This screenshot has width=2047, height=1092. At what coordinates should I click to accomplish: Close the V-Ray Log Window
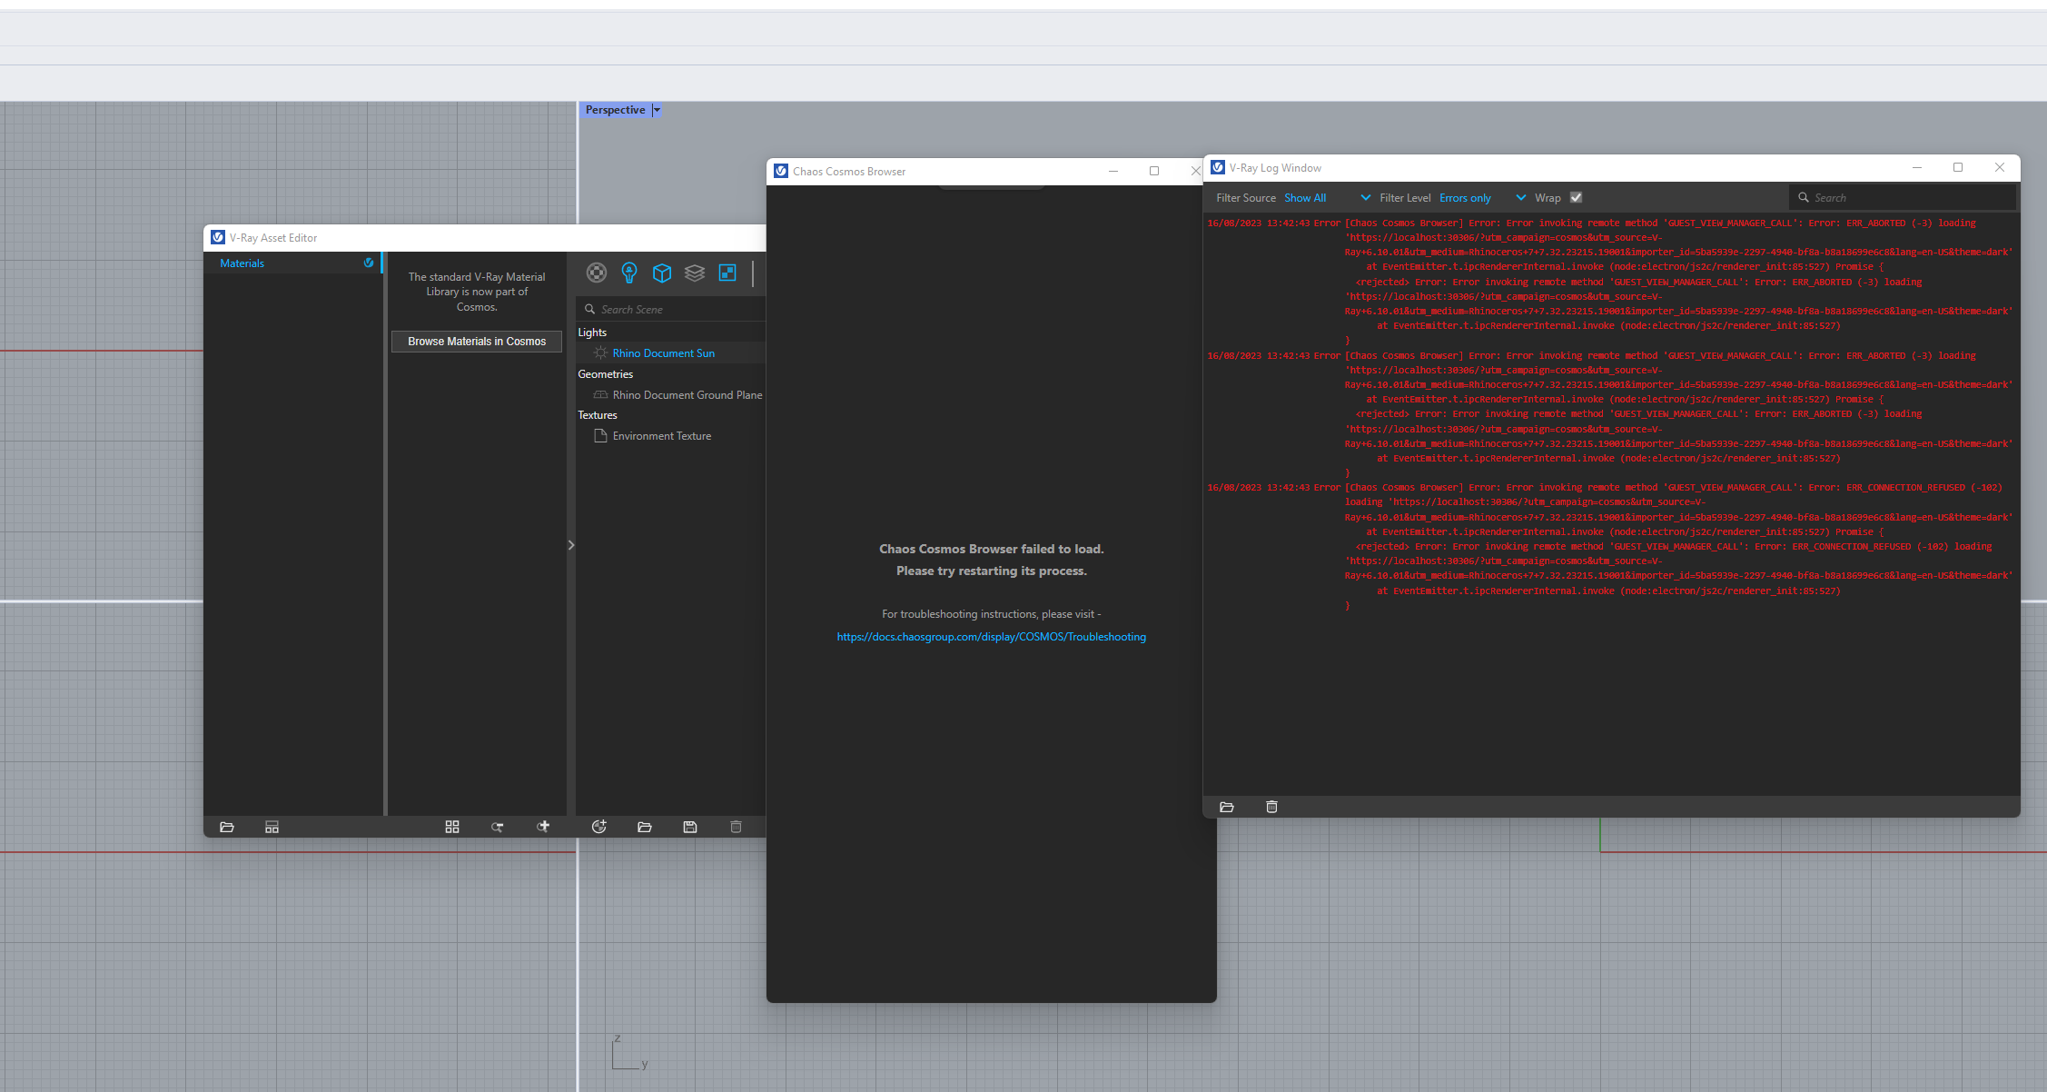[1999, 167]
